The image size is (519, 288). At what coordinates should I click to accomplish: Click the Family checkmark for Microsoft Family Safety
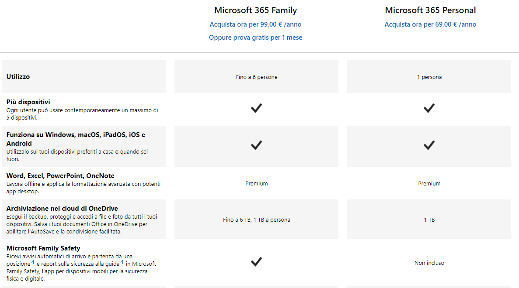(x=256, y=262)
